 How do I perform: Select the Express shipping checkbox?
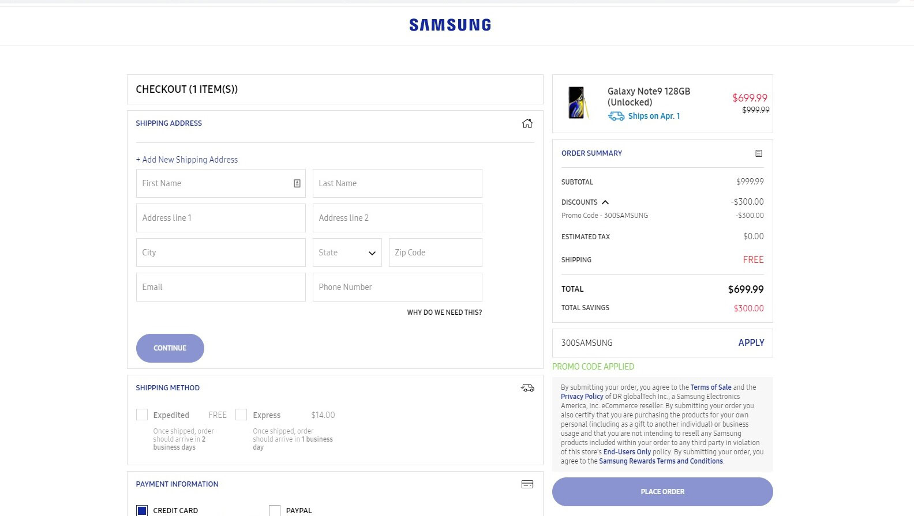point(241,415)
